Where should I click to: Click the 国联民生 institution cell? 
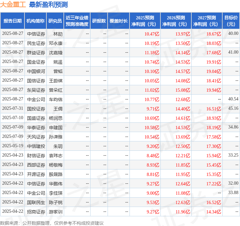point(36,202)
